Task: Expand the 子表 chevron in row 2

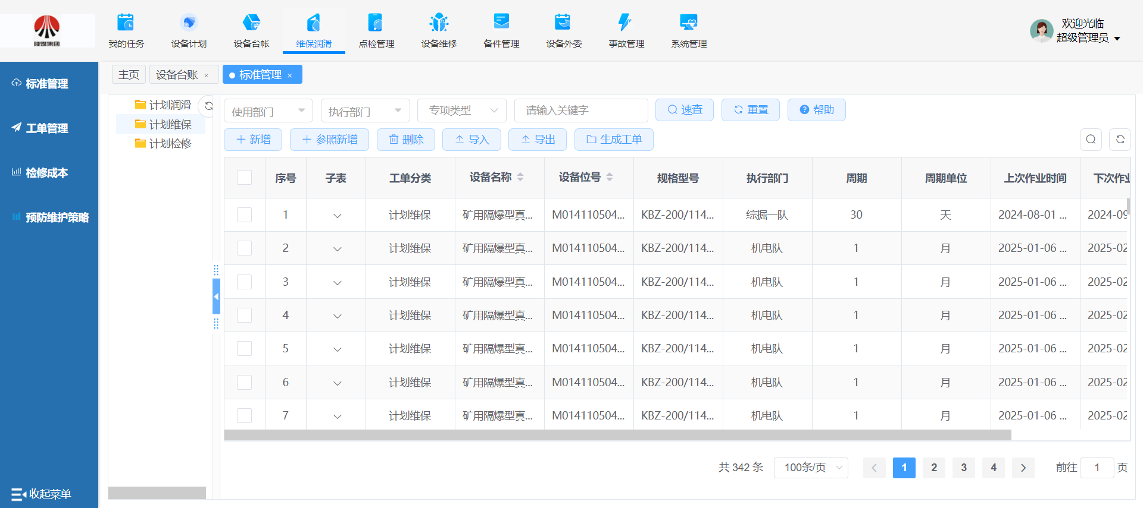Action: coord(337,249)
